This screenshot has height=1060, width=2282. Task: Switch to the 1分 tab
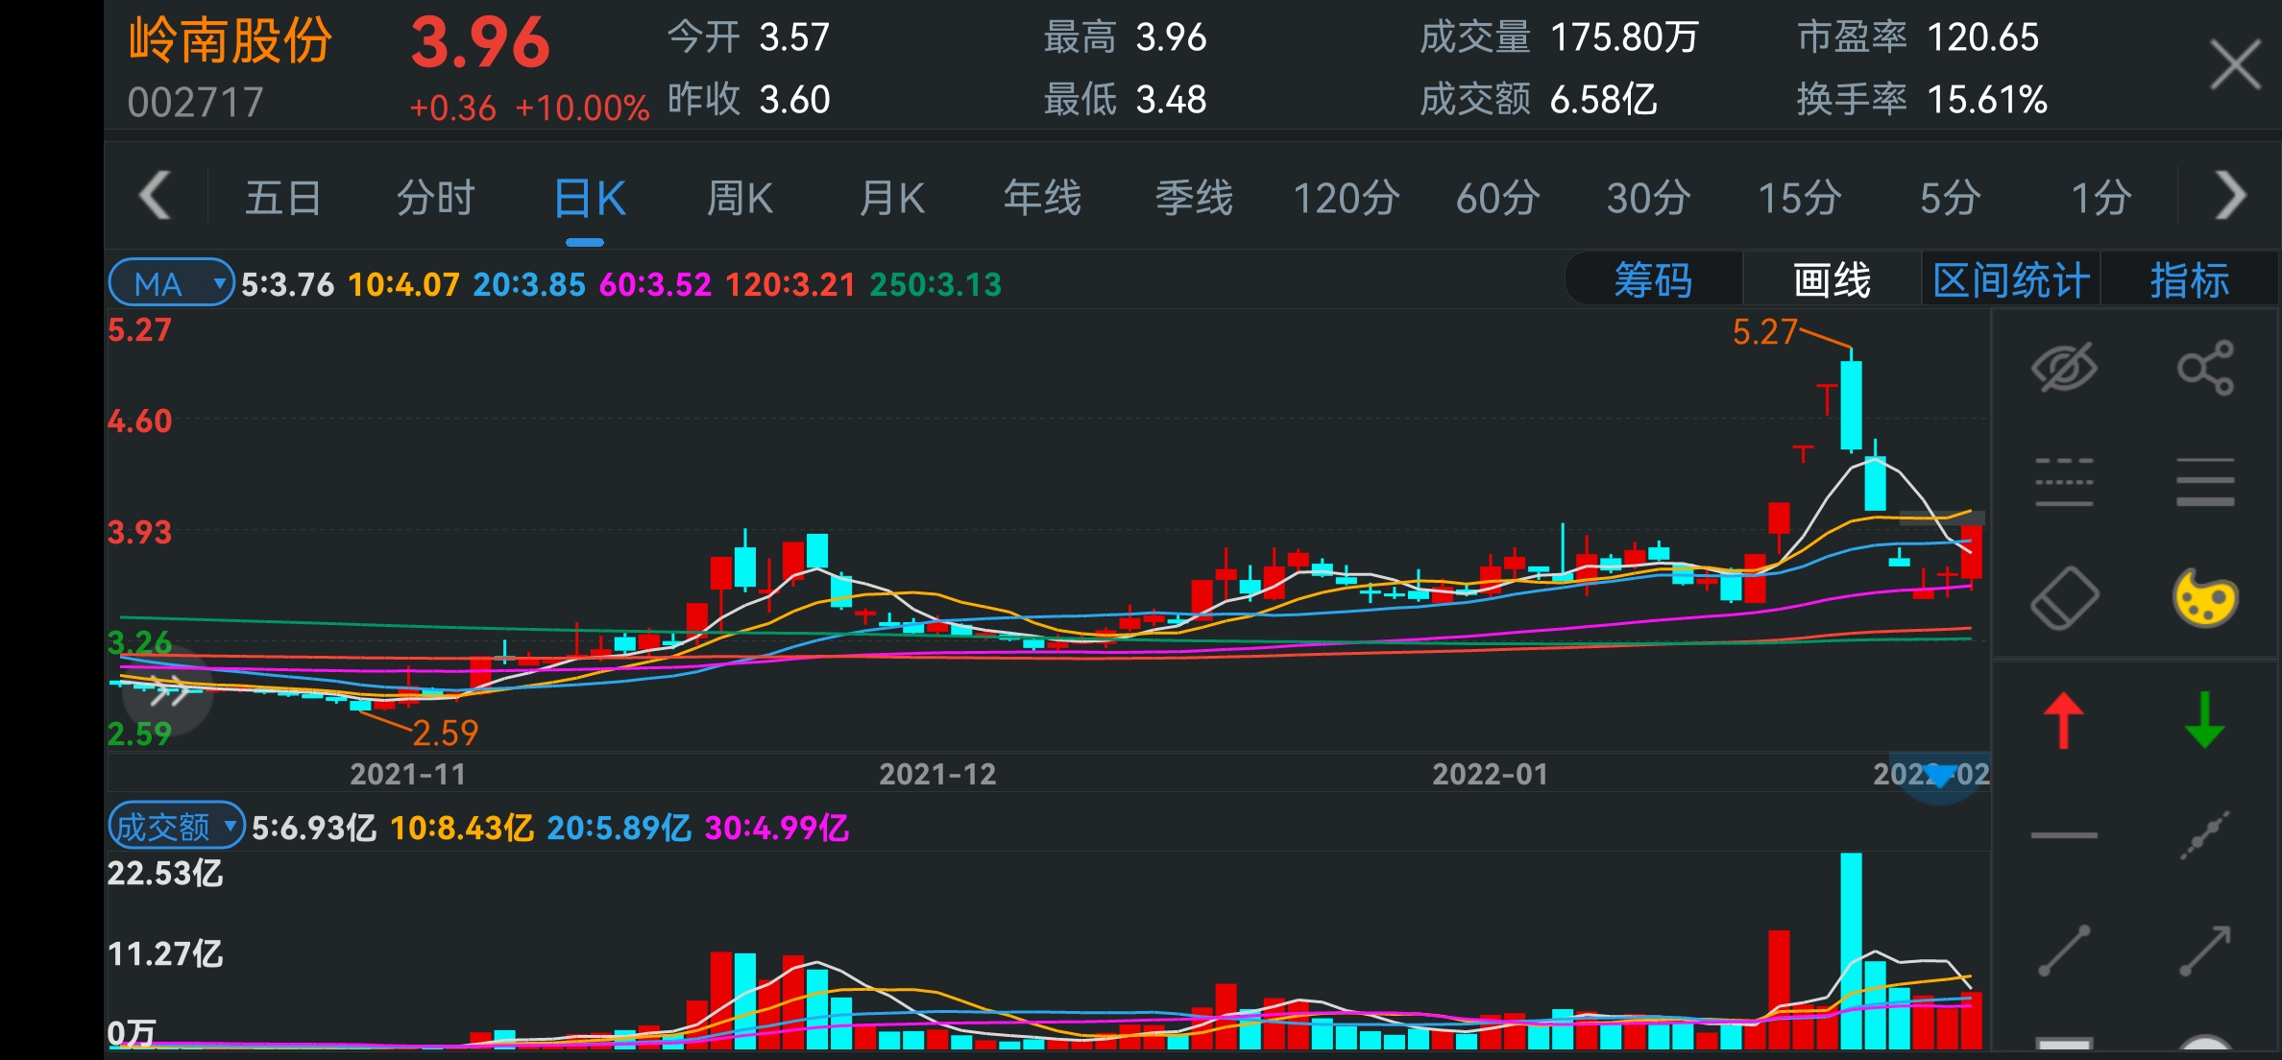coord(2101,198)
